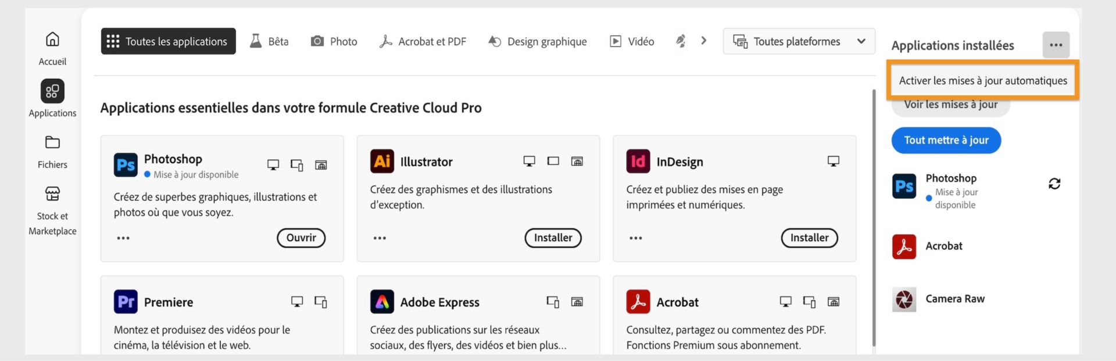The width and height of the screenshot is (1116, 361).
Task: Click Voir les mises à jour button
Action: (951, 105)
